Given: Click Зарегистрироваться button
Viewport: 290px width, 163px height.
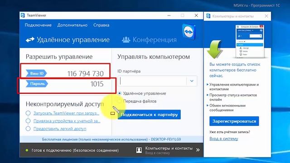Looking at the screenshot, I should click(234, 121).
